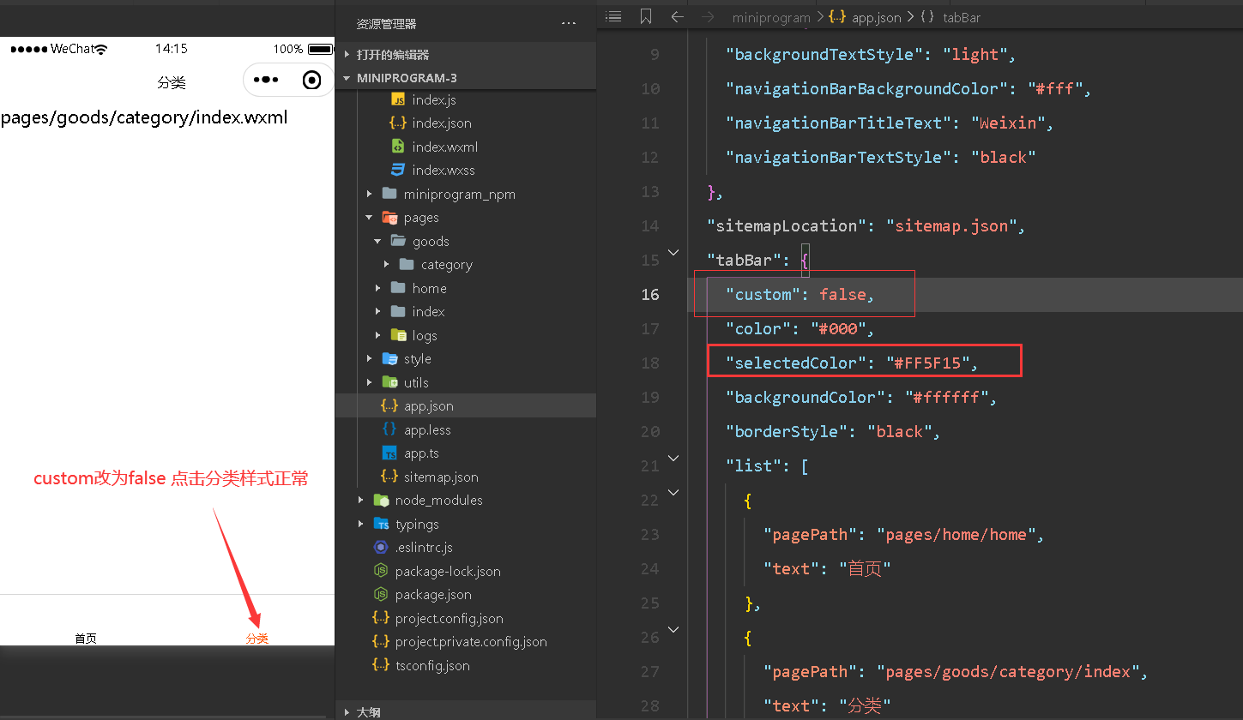Image resolution: width=1243 pixels, height=720 pixels.
Task: Click the outline list icon above editor
Action: [613, 16]
